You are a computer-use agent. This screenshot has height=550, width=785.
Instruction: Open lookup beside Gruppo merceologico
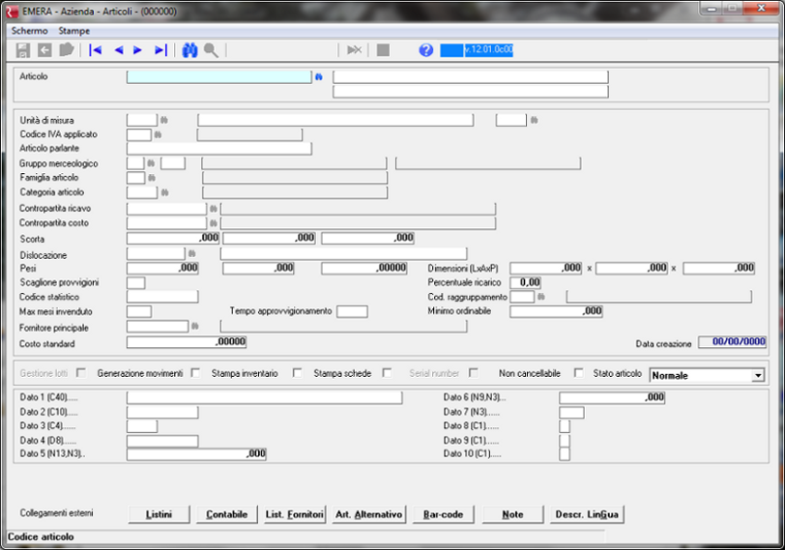(x=151, y=163)
